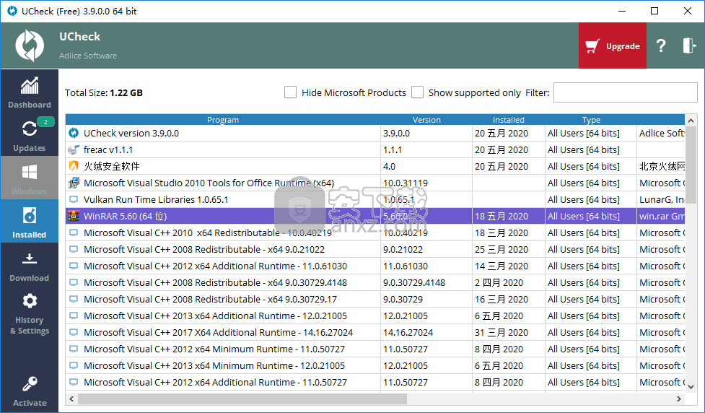Select Visual C++ 2013 x64 Minimum Runtime 12.0.21005
Viewport: 705px width, 413px height.
coord(375,366)
